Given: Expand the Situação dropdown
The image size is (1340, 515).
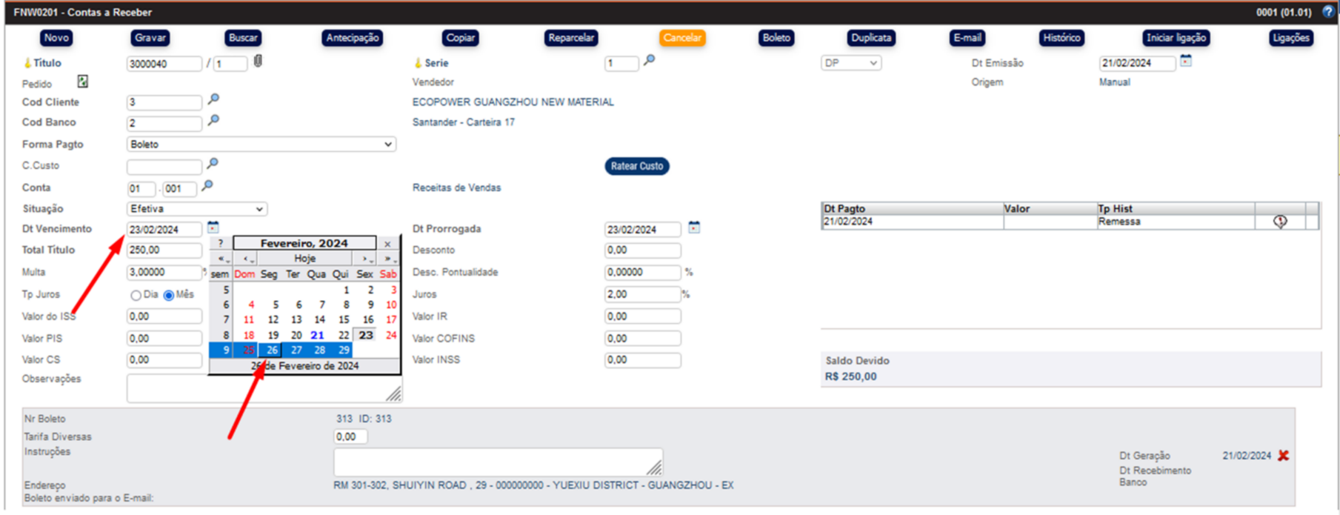Looking at the screenshot, I should pos(197,209).
